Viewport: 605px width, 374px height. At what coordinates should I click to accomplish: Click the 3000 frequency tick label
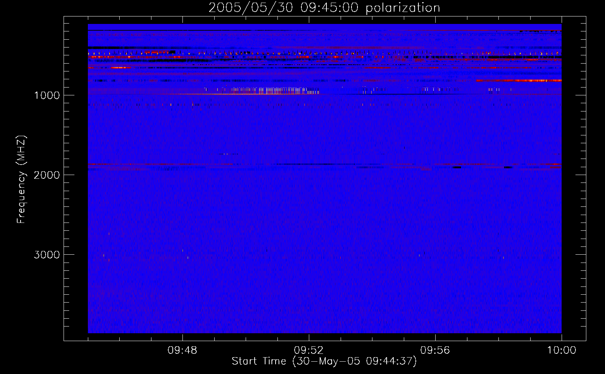point(47,255)
